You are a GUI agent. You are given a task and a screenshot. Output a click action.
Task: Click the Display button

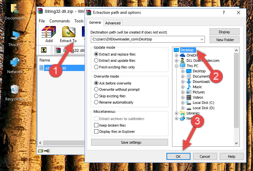click(224, 32)
